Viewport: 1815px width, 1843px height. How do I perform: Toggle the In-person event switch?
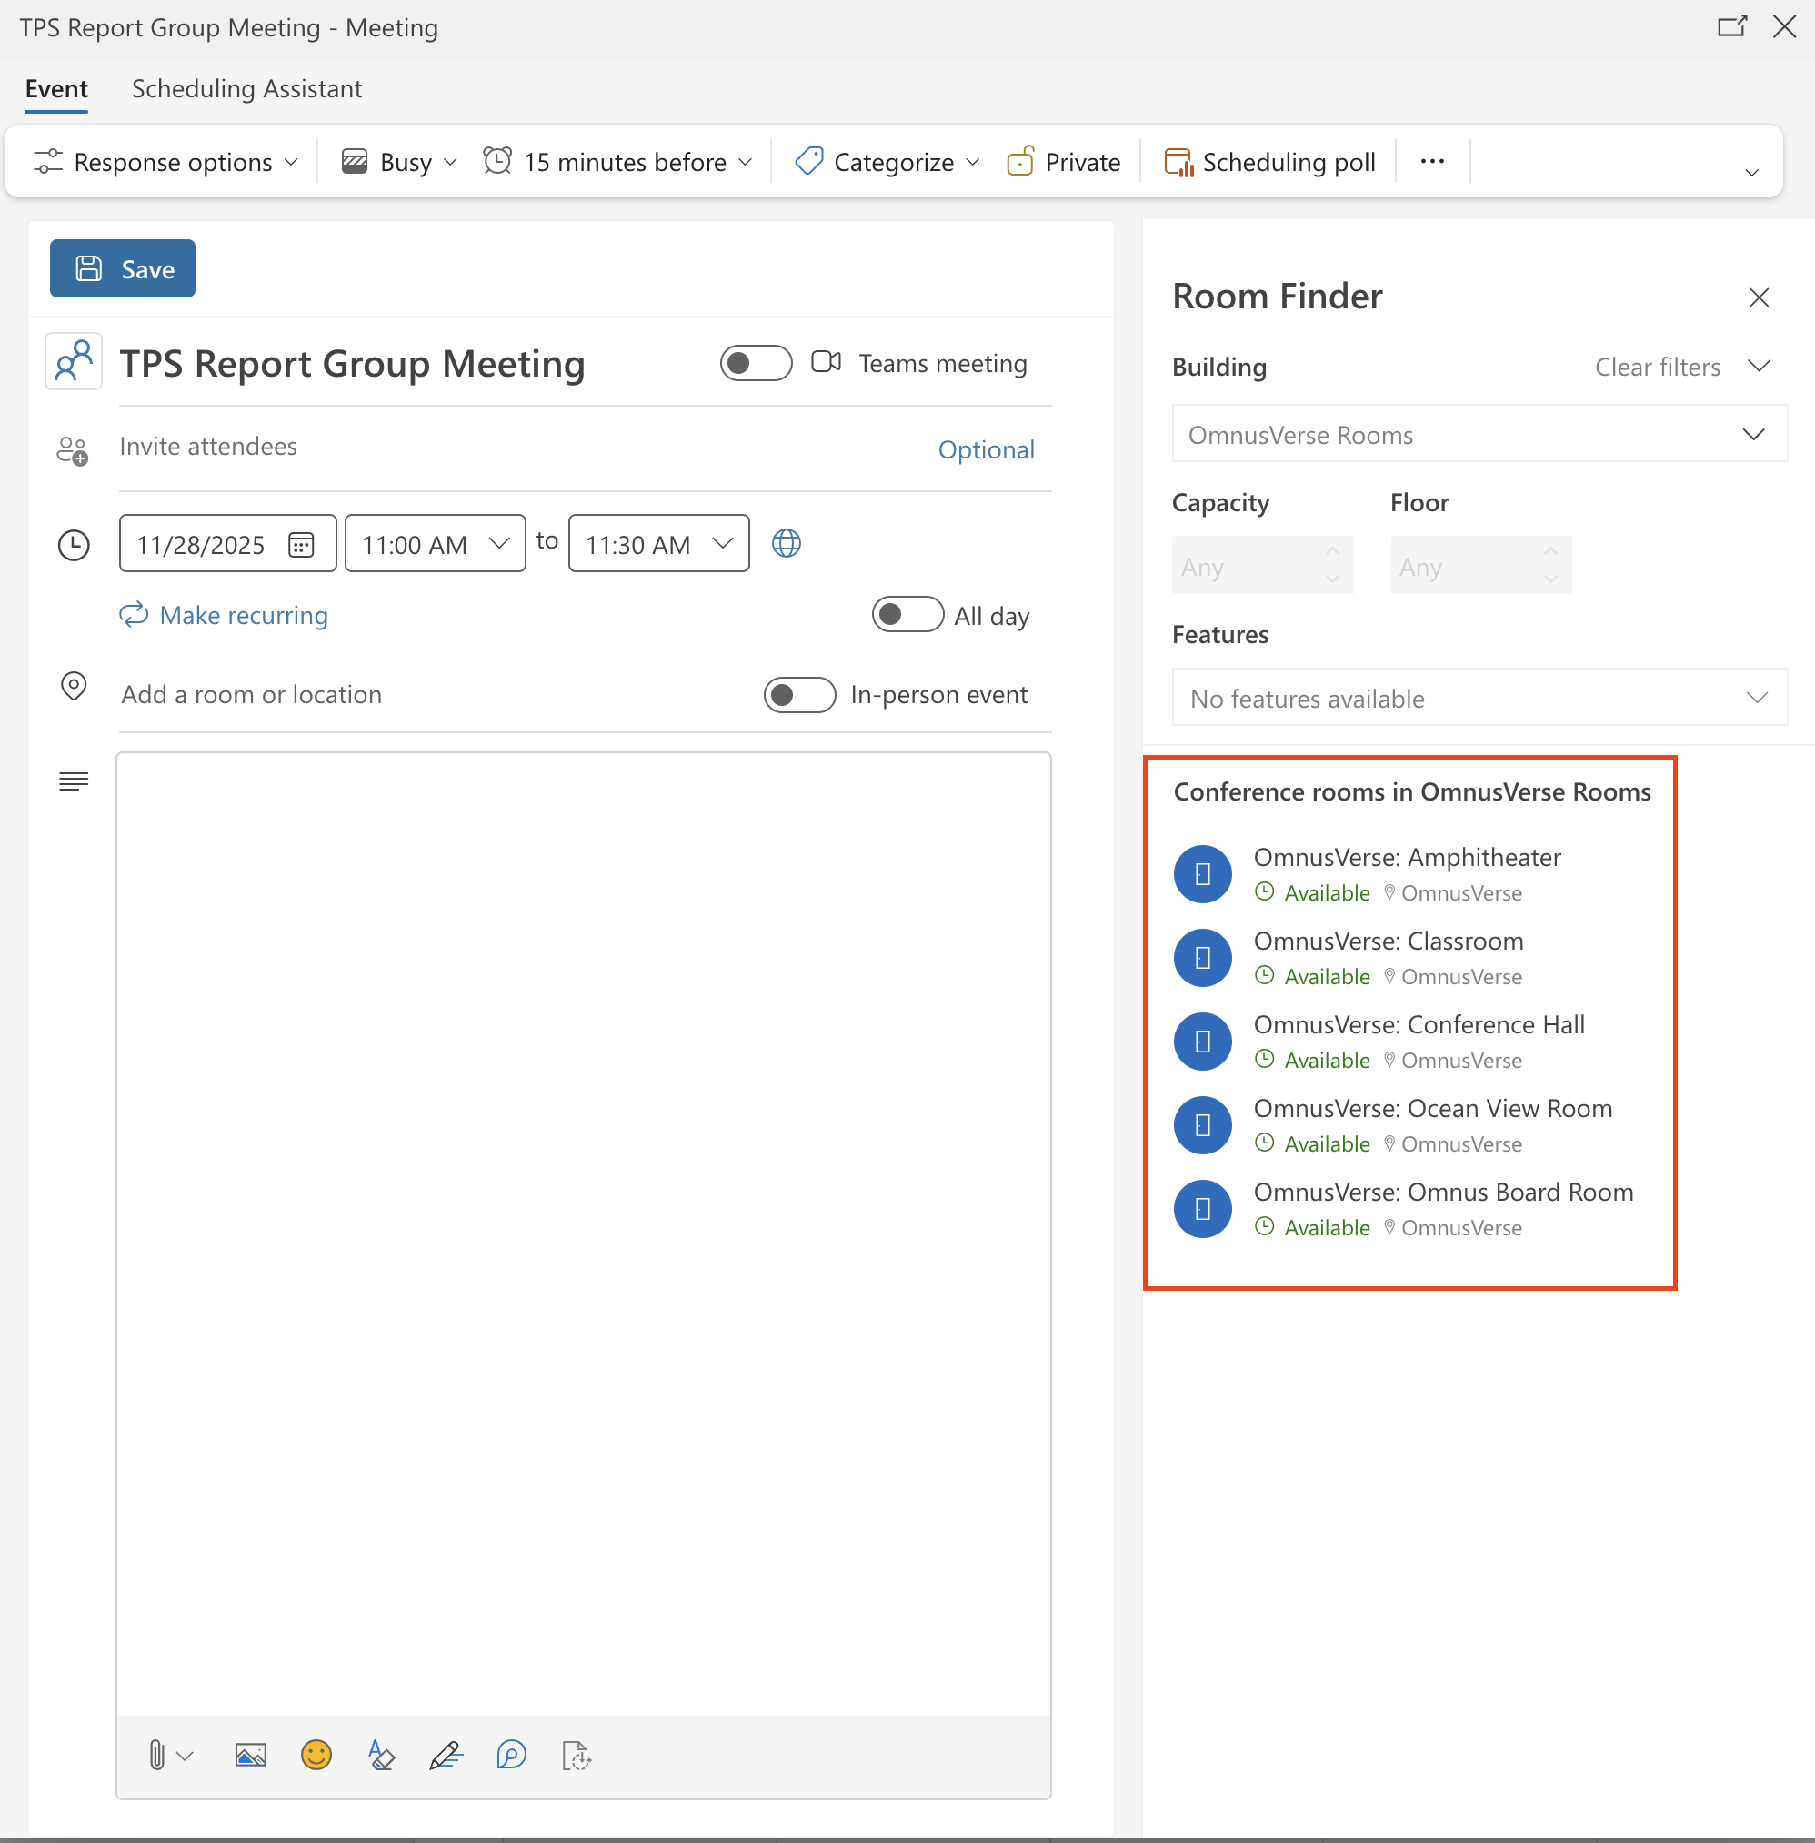click(798, 695)
